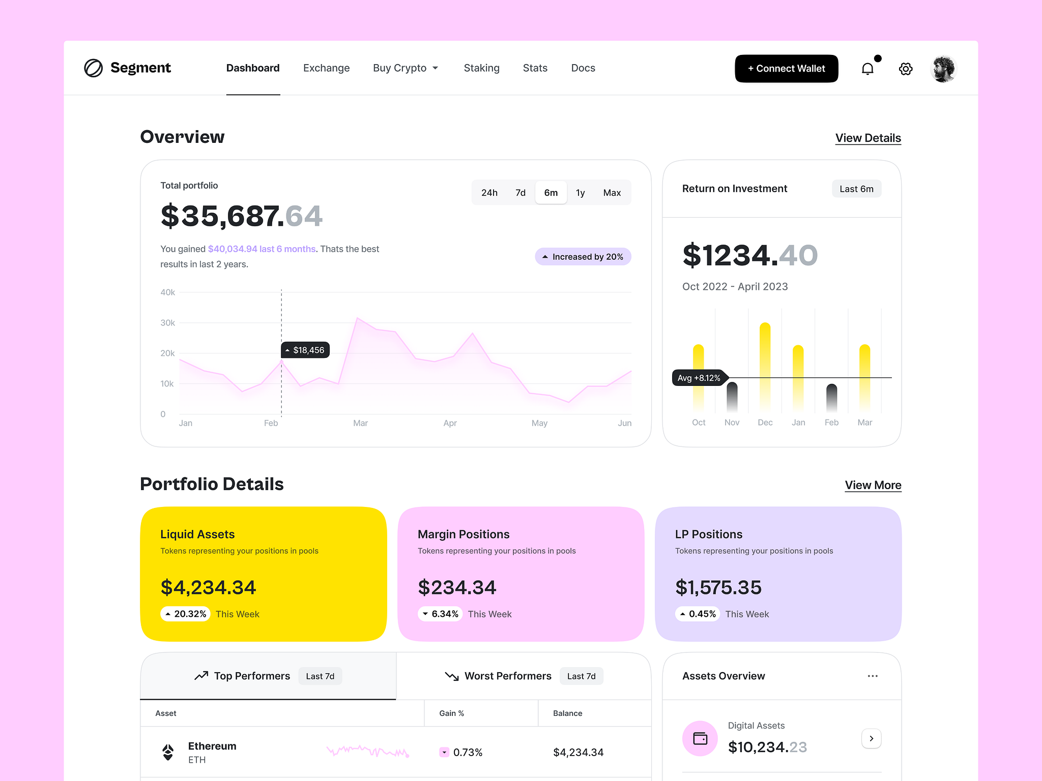This screenshot has height=781, width=1042.
Task: Click user profile avatar icon
Action: [943, 68]
